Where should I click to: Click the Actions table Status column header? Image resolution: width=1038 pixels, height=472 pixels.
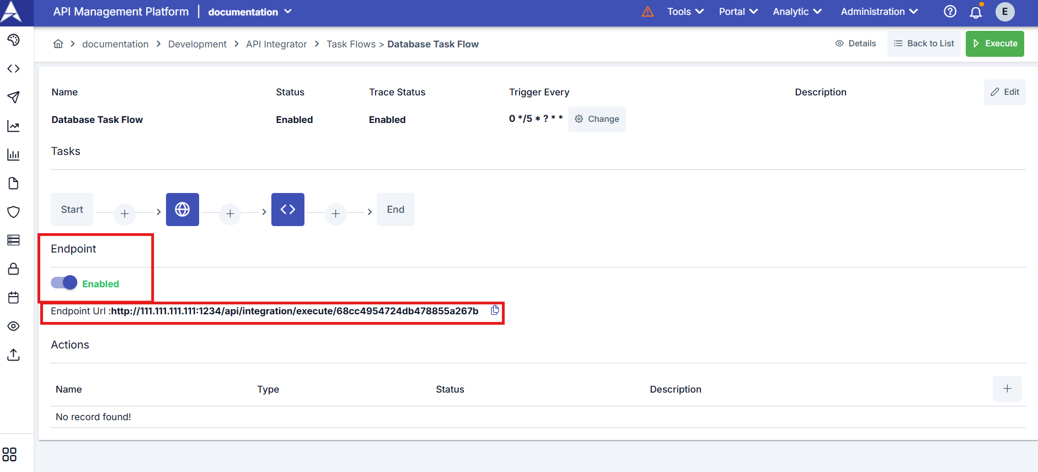coord(450,389)
